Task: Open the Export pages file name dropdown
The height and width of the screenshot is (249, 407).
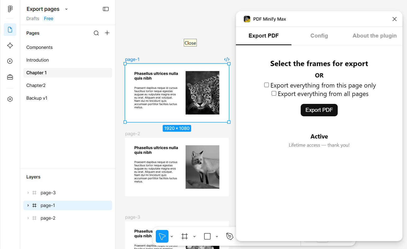Action: 66,9
